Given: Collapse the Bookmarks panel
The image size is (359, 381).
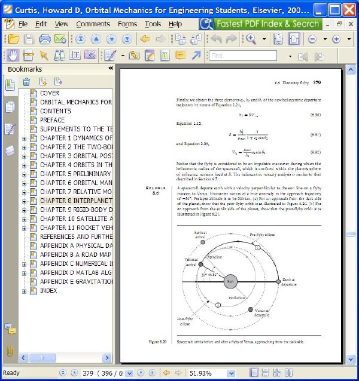Looking at the screenshot, I should [111, 68].
